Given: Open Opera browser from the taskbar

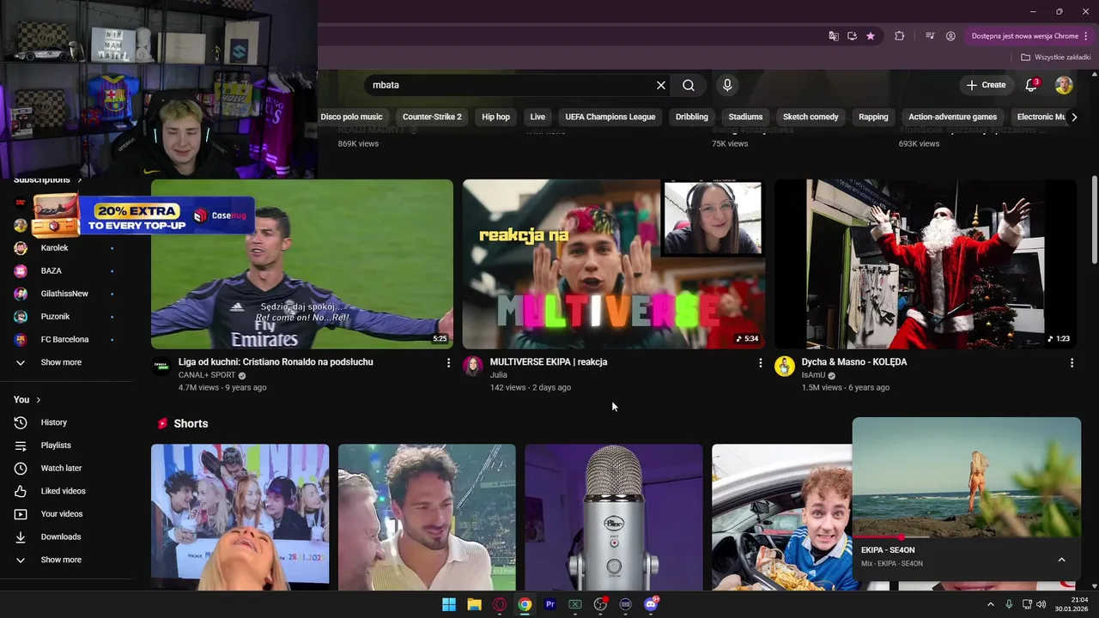Looking at the screenshot, I should 500,604.
